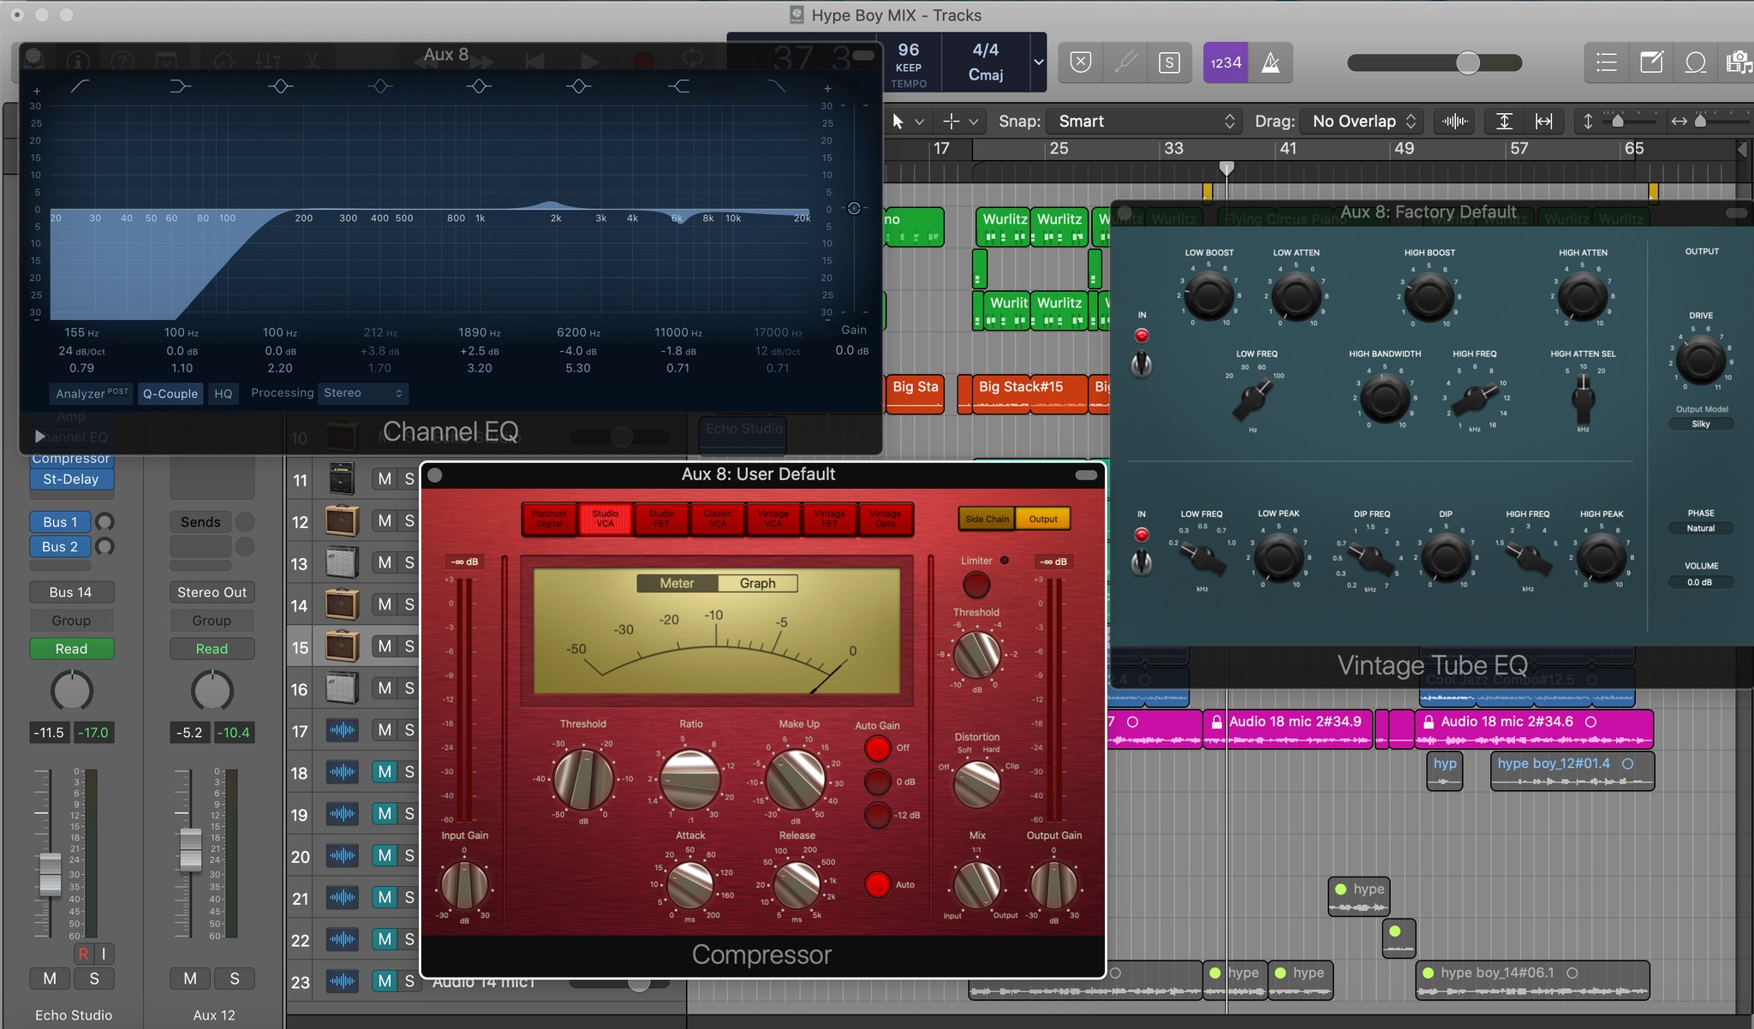Toggle the Limiter button in the Compressor
The height and width of the screenshot is (1029, 1754).
(976, 585)
